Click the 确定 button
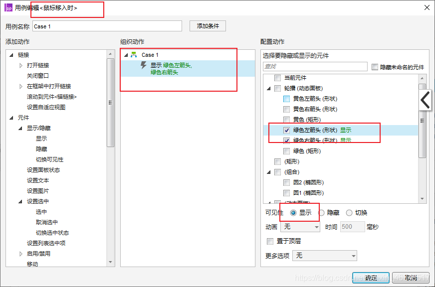The image size is (435, 287). (371, 278)
